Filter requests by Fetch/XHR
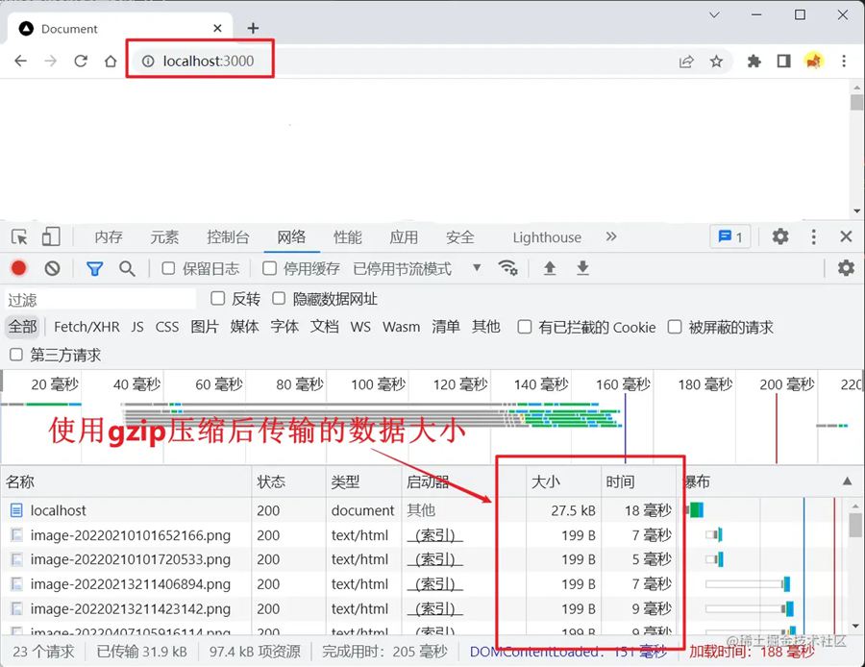Viewport: 865px width, 667px height. [x=86, y=327]
